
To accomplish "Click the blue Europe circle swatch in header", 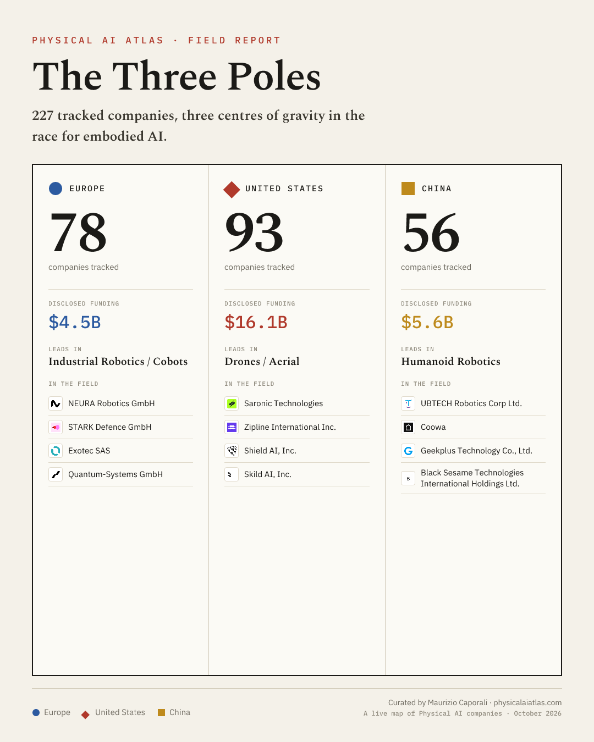I will pos(56,189).
